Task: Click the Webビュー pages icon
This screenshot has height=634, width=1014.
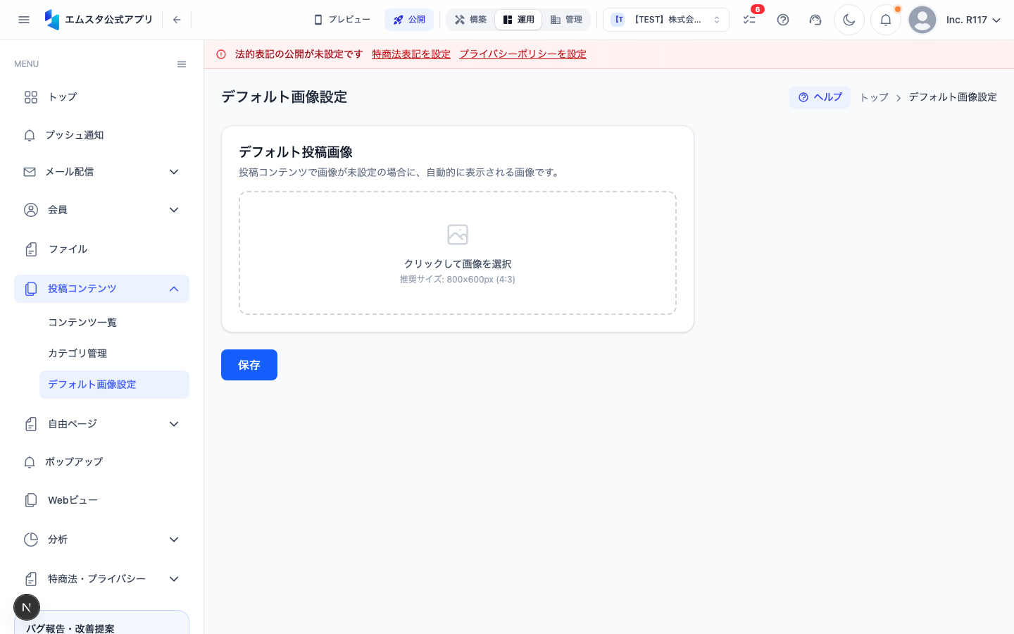Action: click(x=31, y=500)
